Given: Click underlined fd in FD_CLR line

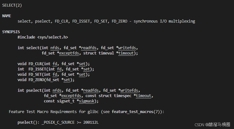Looking at the screenshot, I should tap(55, 64).
